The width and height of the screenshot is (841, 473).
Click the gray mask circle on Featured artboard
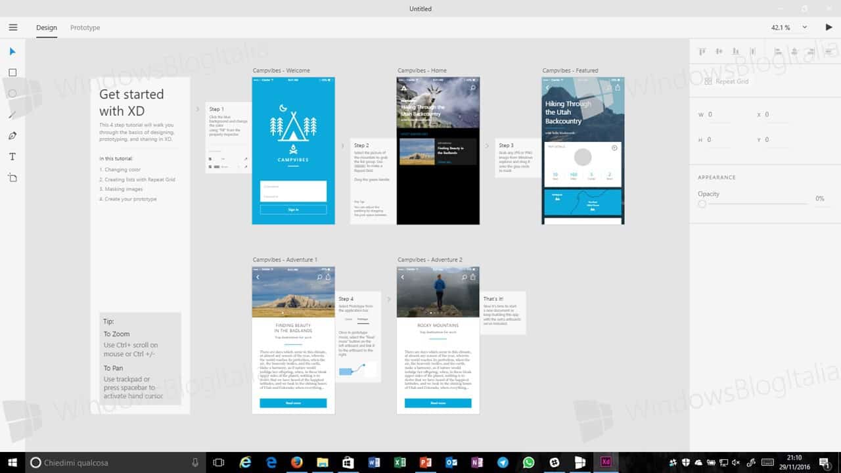583,157
